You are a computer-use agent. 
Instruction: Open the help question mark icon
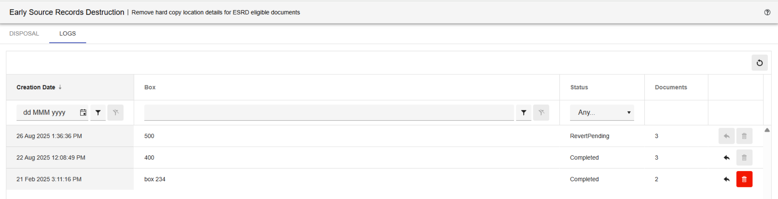(x=767, y=12)
